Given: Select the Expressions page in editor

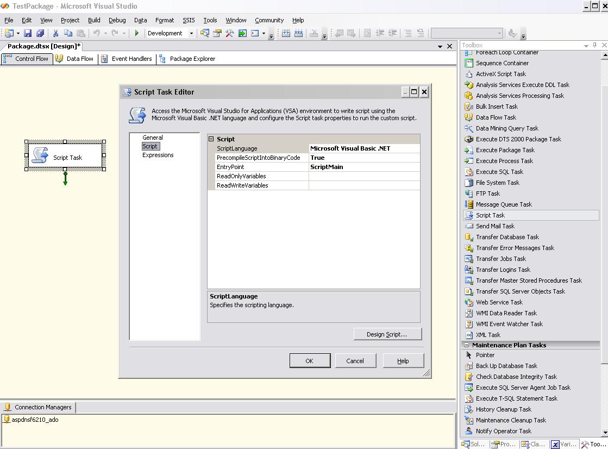Looking at the screenshot, I should tap(158, 155).
